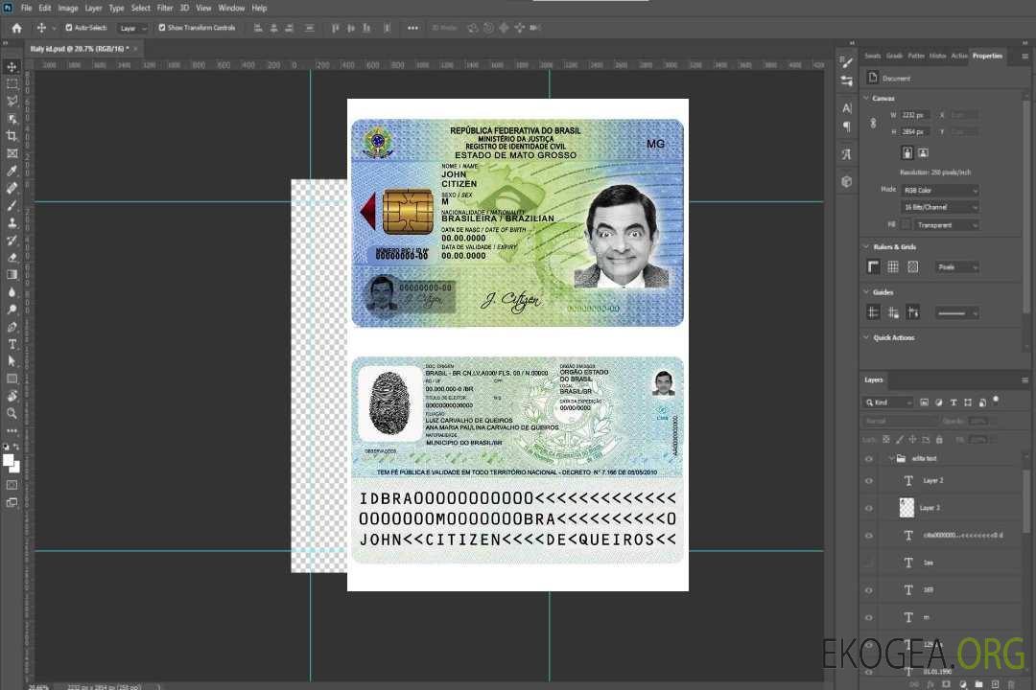The width and height of the screenshot is (1036, 690).
Task: Toggle layer filtering switch on or off
Action: click(996, 401)
